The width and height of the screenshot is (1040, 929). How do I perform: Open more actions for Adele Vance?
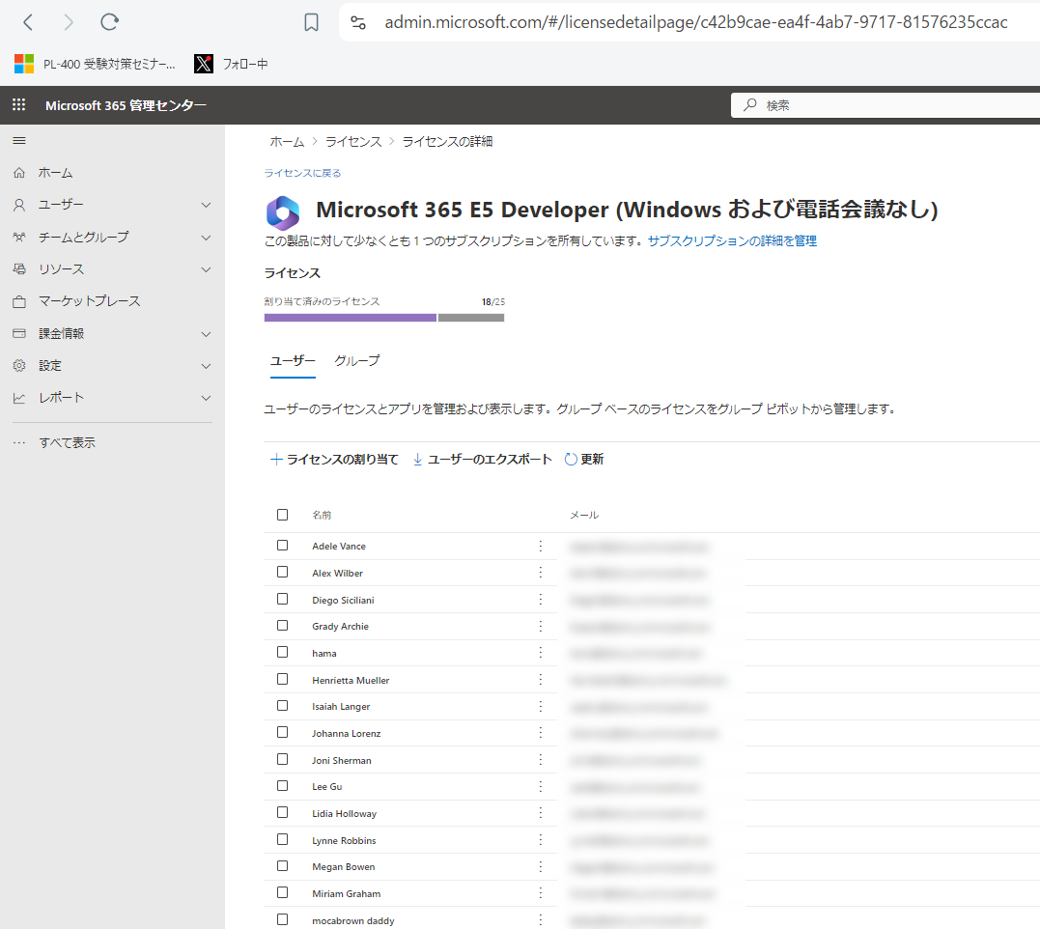[x=541, y=546]
